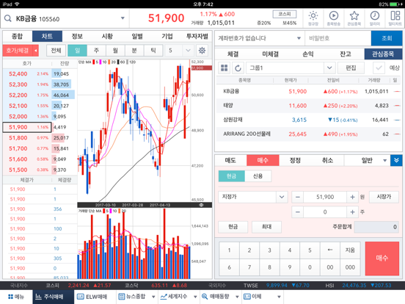Select the 52,400 ask price row
The width and height of the screenshot is (405, 304).
point(40,74)
